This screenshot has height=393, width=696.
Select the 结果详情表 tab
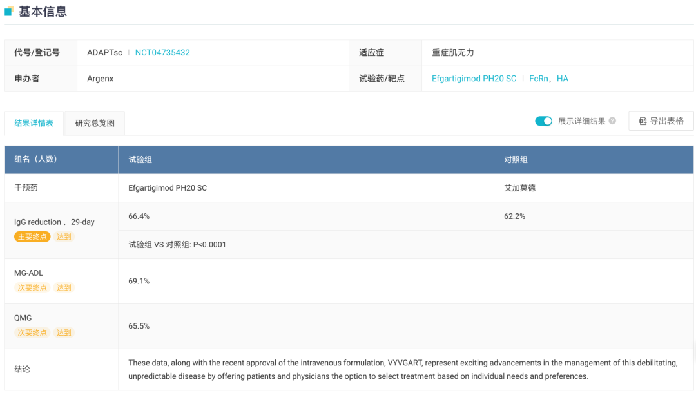coord(34,123)
